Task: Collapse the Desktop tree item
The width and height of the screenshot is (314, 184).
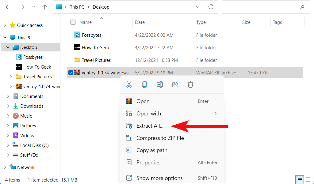Action: 8,47
